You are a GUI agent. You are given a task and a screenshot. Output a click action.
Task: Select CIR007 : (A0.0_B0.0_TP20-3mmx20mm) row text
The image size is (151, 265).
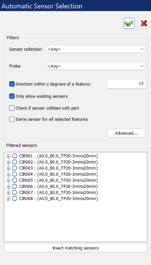point(58,192)
